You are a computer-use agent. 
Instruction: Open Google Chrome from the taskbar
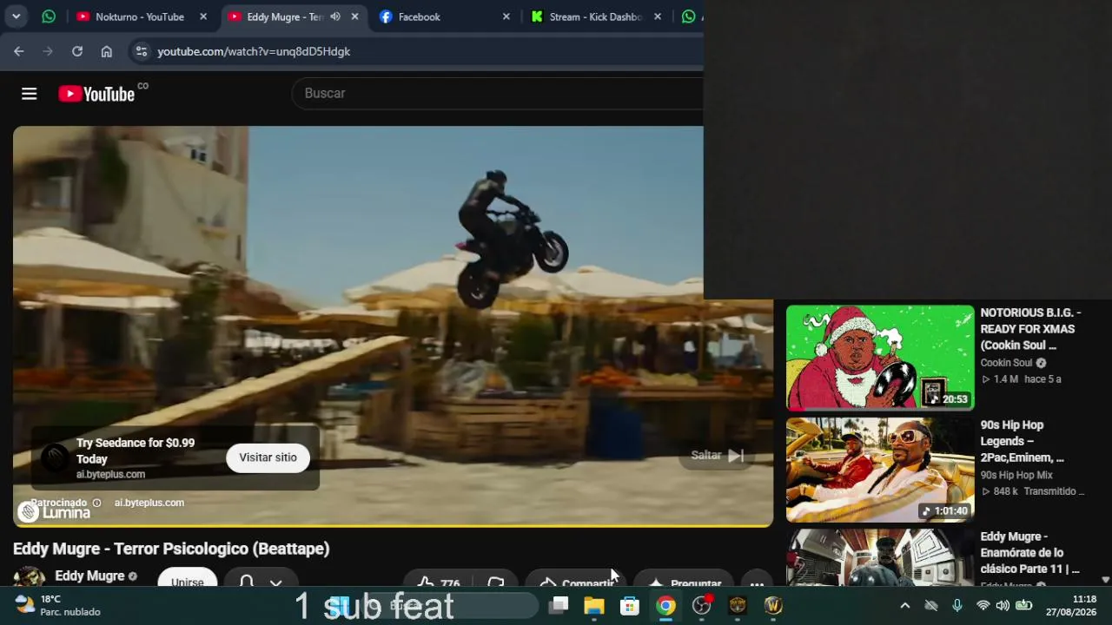665,605
